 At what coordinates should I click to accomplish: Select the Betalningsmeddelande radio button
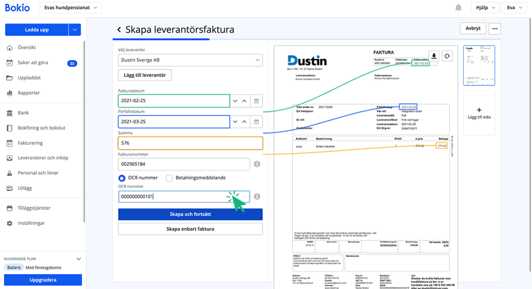pos(169,178)
